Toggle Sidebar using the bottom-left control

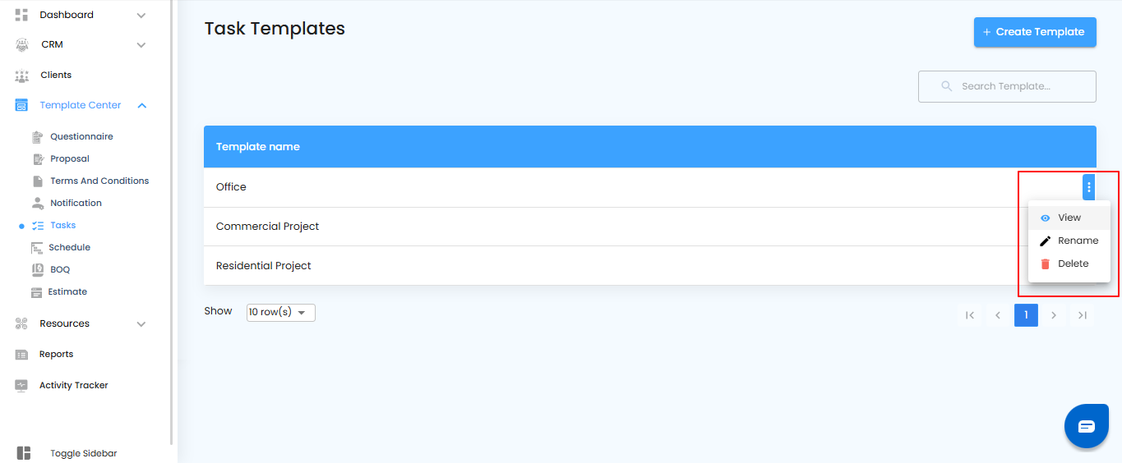[x=24, y=453]
